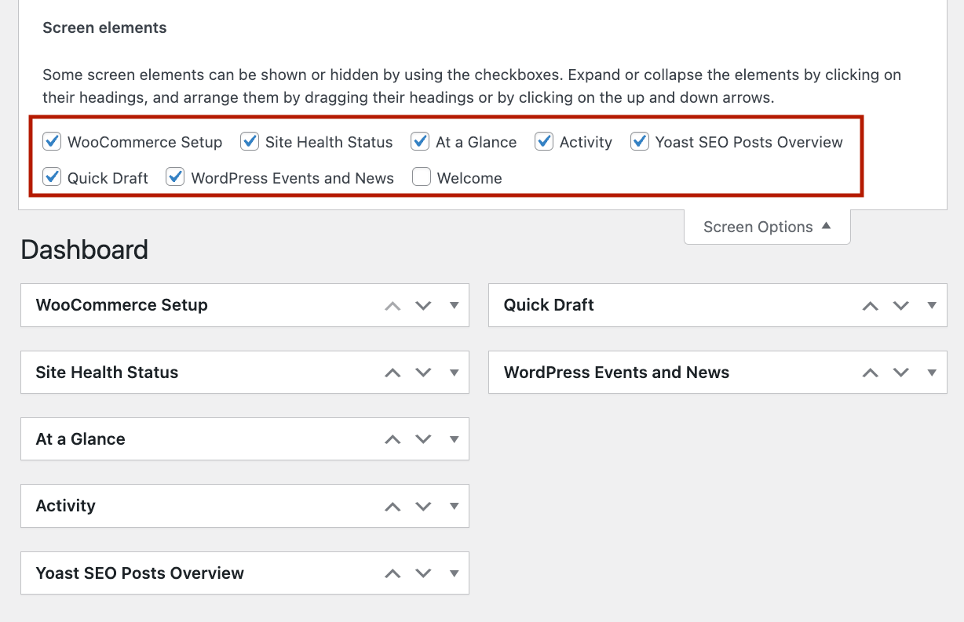964x622 pixels.
Task: Enable the Welcome screen element
Action: point(422,177)
